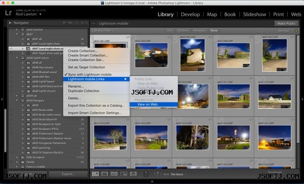Click collection icon beside d650 paintings
Viewport: 304px width, 184px height.
click(29, 148)
